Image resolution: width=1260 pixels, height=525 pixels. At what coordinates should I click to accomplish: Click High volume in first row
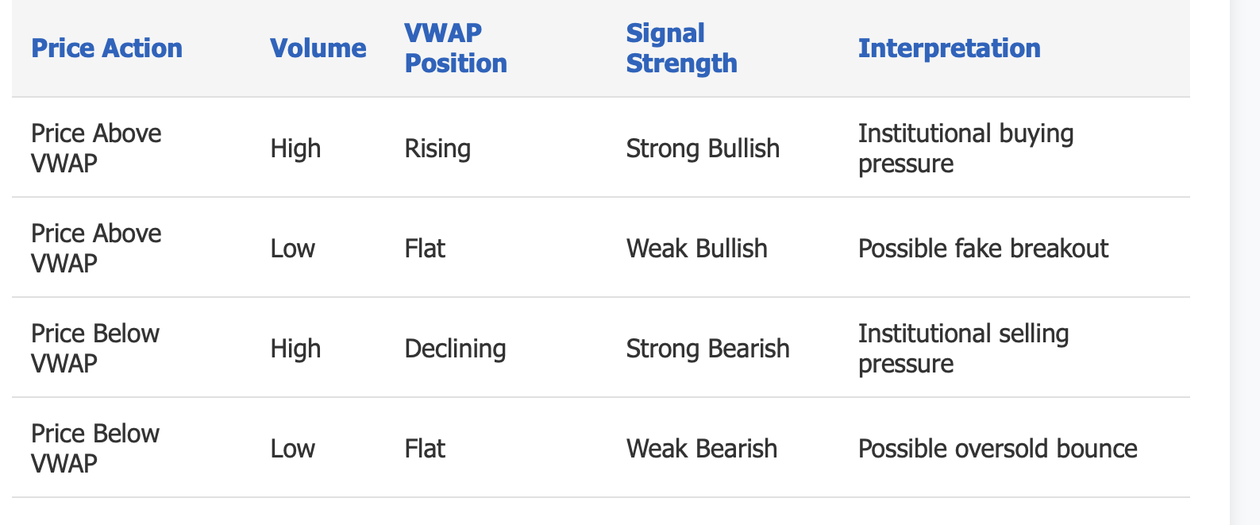(x=295, y=149)
